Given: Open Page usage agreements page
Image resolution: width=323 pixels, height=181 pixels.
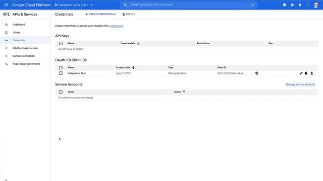Looking at the screenshot, I should click(x=26, y=64).
